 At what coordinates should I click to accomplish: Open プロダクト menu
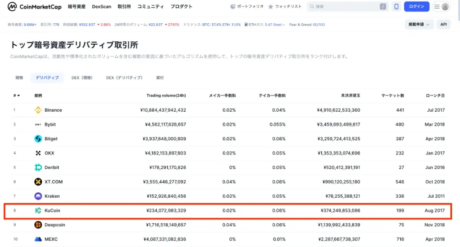point(181,6)
